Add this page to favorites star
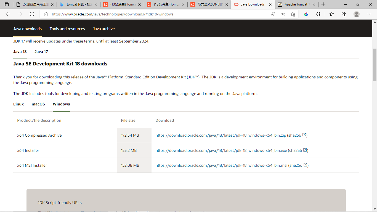Image resolution: width=377 pixels, height=212 pixels. [x=293, y=14]
